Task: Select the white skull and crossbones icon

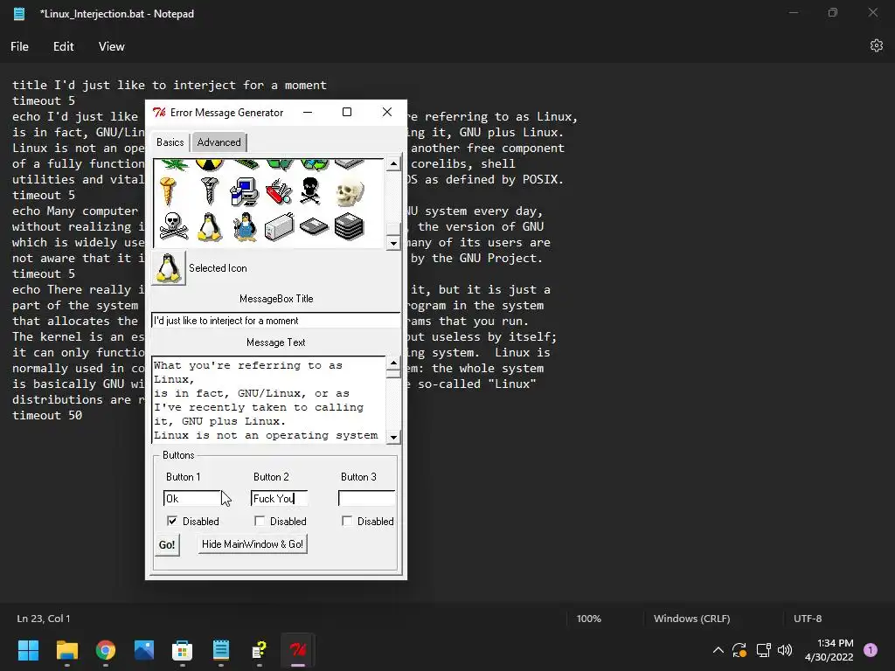Action: (173, 226)
